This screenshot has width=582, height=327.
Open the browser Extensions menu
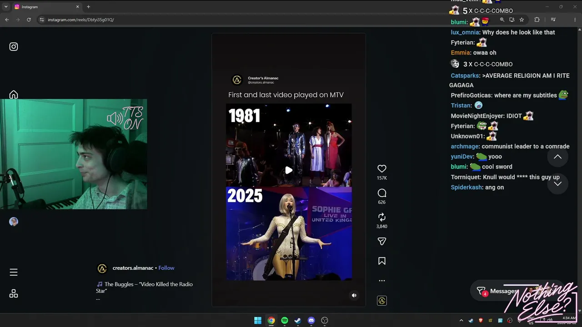tap(537, 20)
